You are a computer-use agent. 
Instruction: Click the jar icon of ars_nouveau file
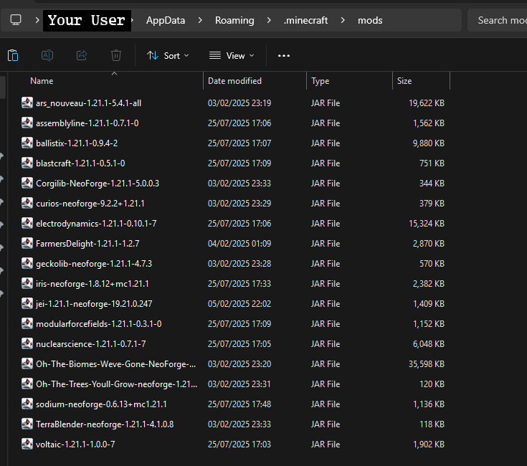tap(27, 103)
